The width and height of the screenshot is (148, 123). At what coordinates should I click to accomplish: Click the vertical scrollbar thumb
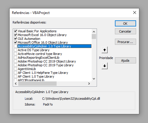(x=94, y=36)
